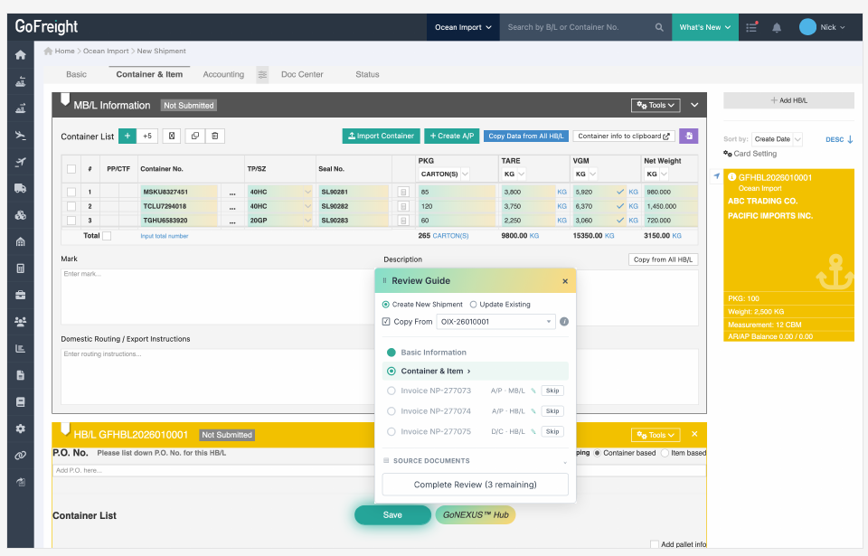Click edit pencil for Invoice NP-277073
Image resolution: width=868 pixels, height=556 pixels.
[533, 391]
